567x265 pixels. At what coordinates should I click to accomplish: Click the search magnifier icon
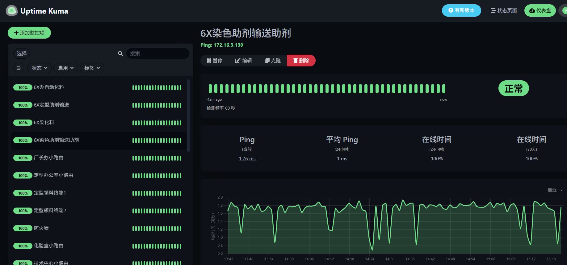click(x=120, y=53)
